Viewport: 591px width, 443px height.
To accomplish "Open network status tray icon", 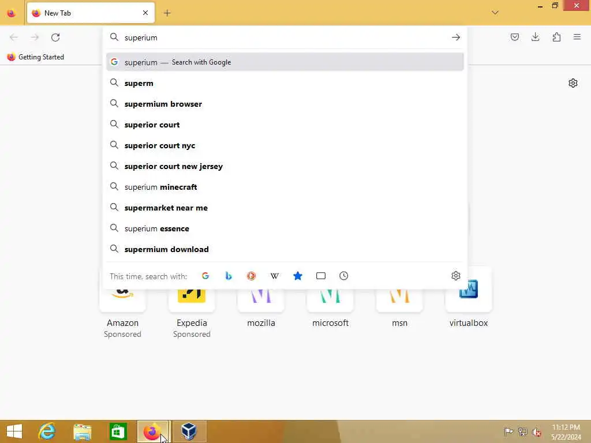I will point(522,431).
